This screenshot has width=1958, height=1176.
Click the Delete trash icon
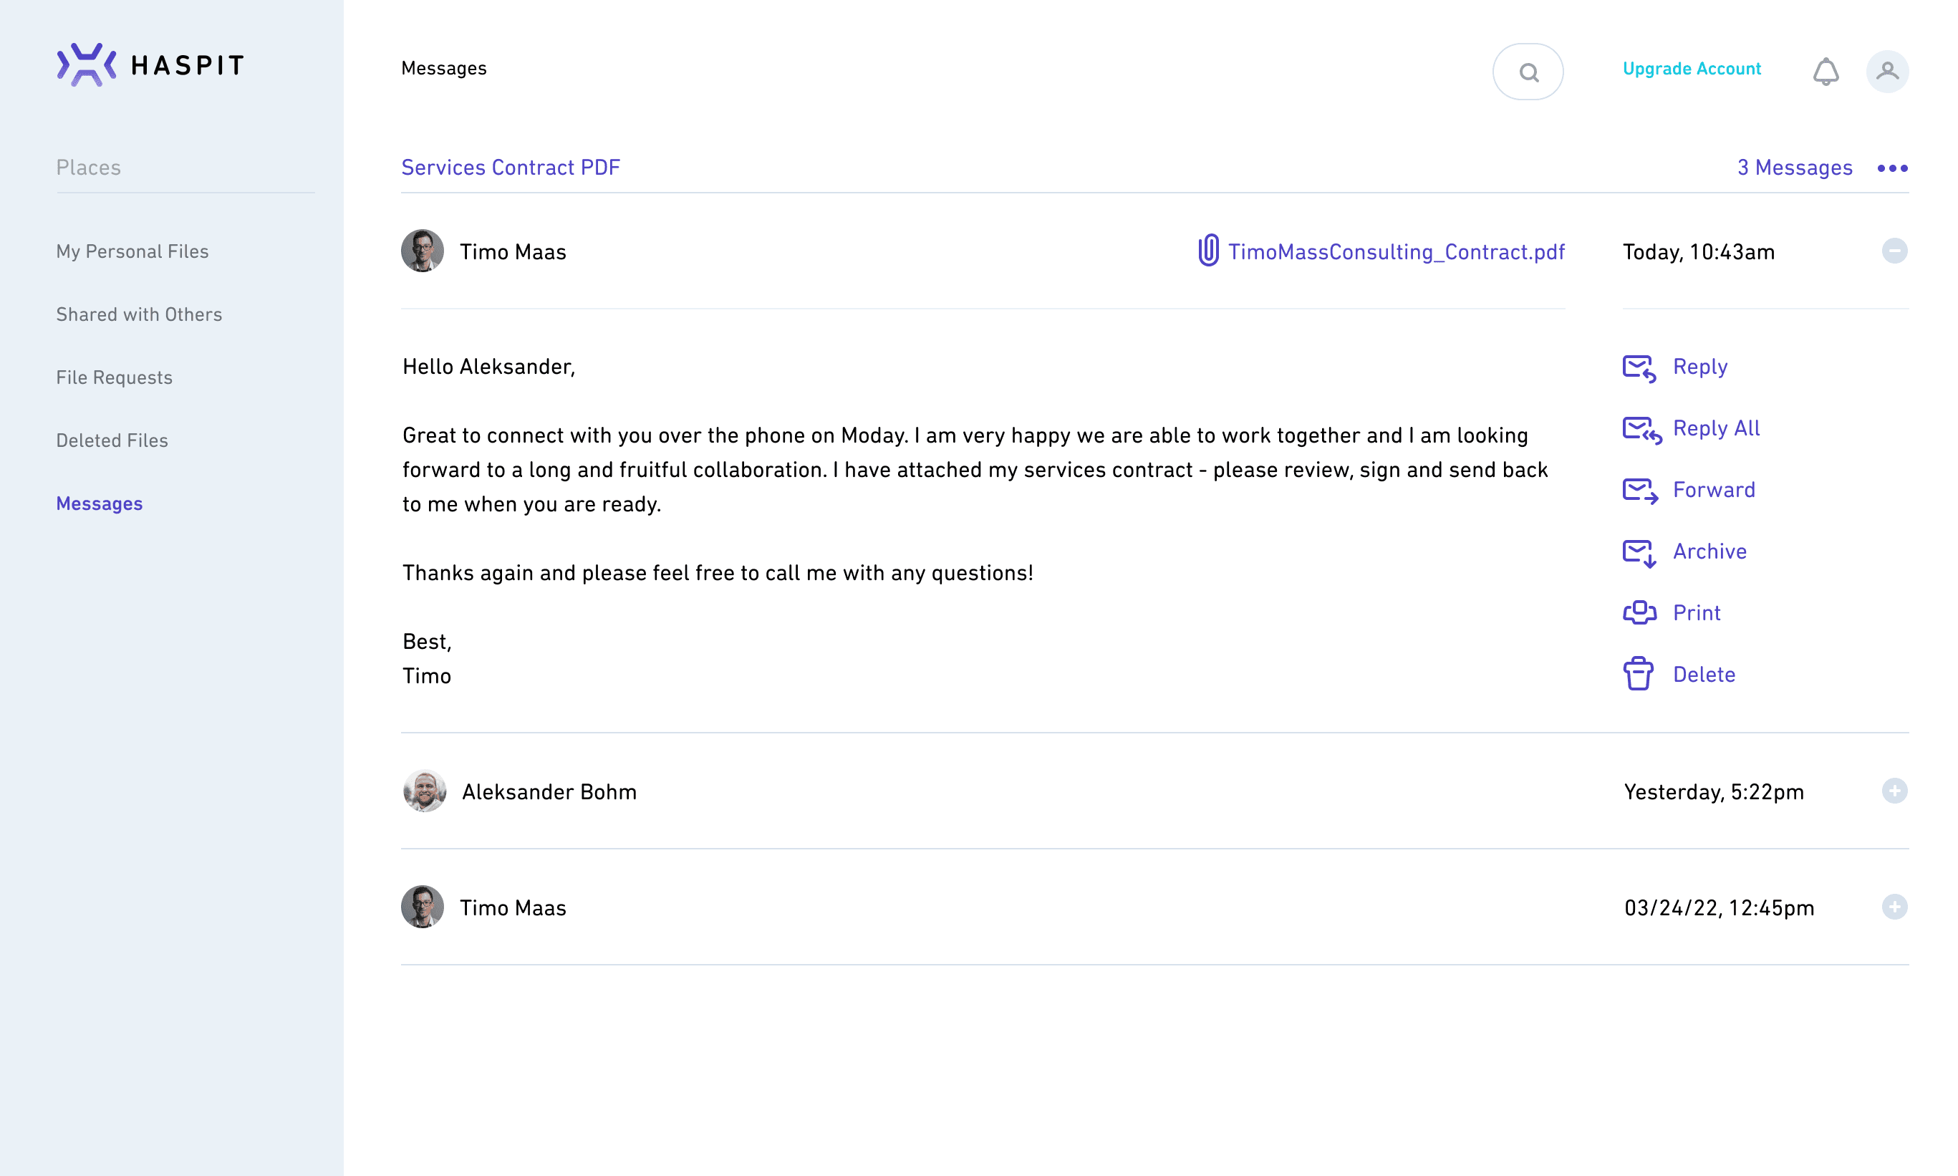point(1637,675)
